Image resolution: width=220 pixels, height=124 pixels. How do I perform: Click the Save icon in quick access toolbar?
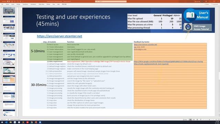[x=12, y=1]
